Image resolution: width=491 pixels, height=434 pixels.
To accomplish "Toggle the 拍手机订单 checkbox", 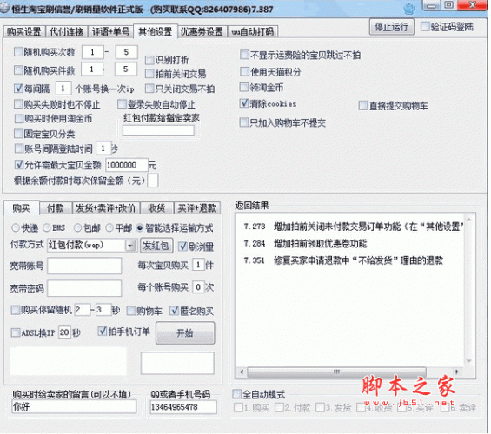I will tap(102, 331).
